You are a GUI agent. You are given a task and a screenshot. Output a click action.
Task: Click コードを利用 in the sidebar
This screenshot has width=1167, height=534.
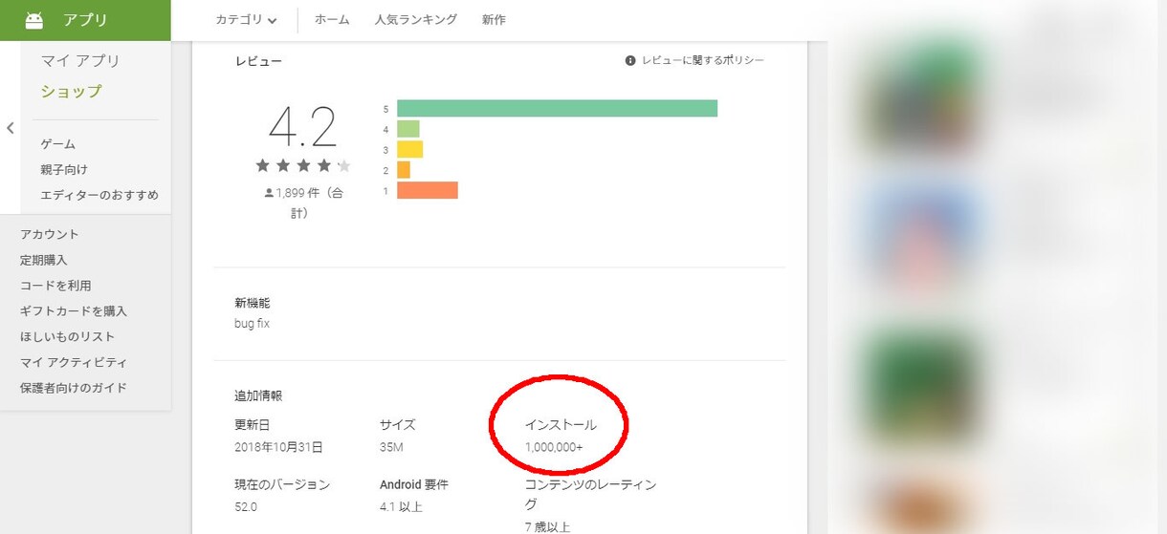coord(55,286)
